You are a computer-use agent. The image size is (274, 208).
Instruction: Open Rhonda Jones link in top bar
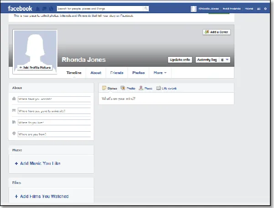pyautogui.click(x=209, y=9)
